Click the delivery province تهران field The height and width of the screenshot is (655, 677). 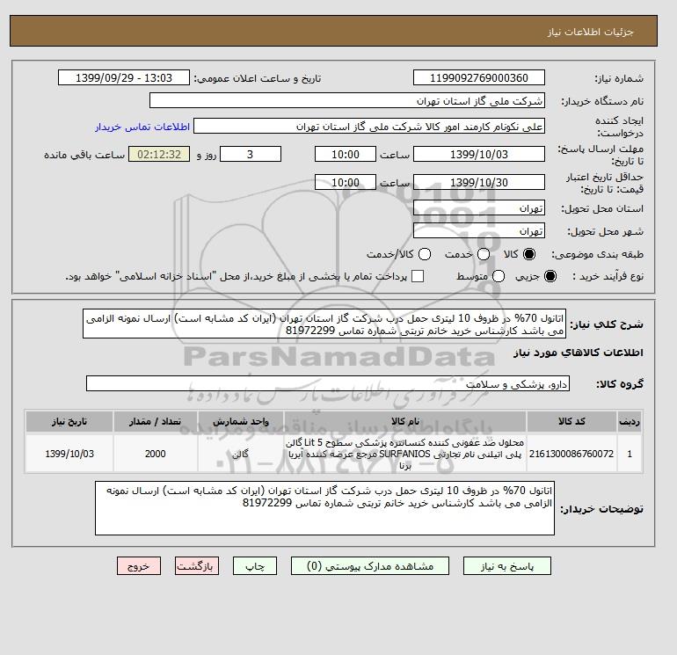[x=479, y=208]
